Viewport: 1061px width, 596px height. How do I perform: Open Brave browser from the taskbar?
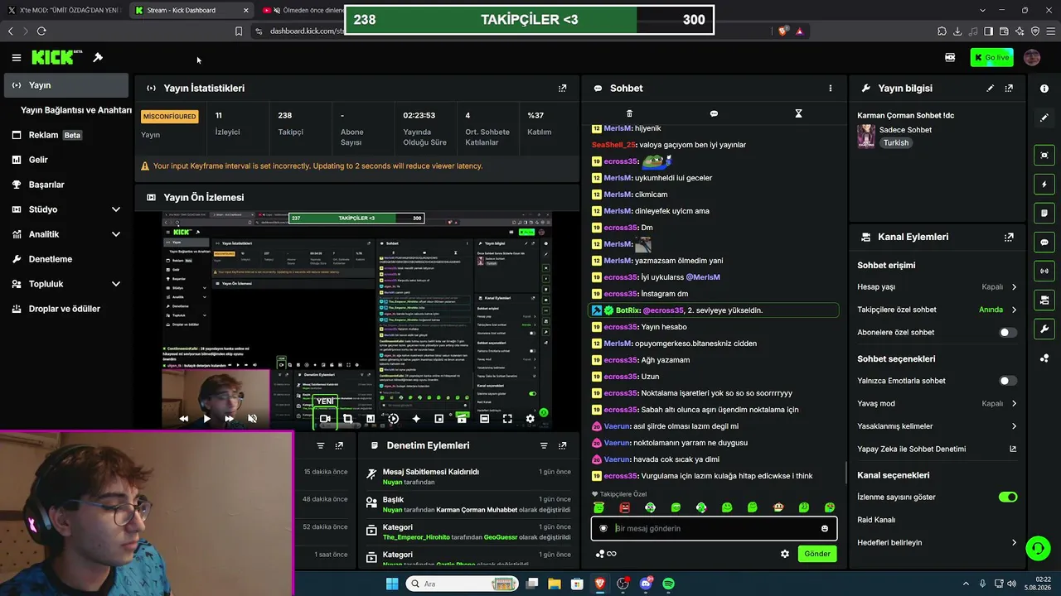coord(599,584)
